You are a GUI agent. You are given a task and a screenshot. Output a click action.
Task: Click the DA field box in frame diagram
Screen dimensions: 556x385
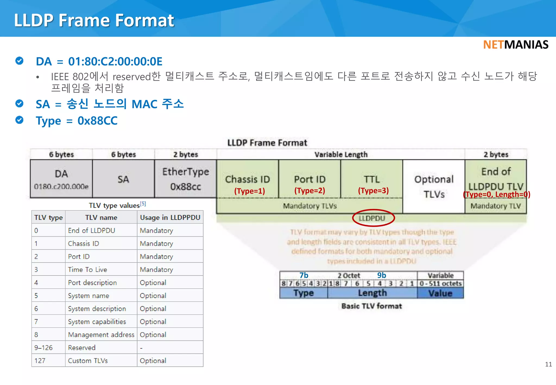tap(61, 179)
